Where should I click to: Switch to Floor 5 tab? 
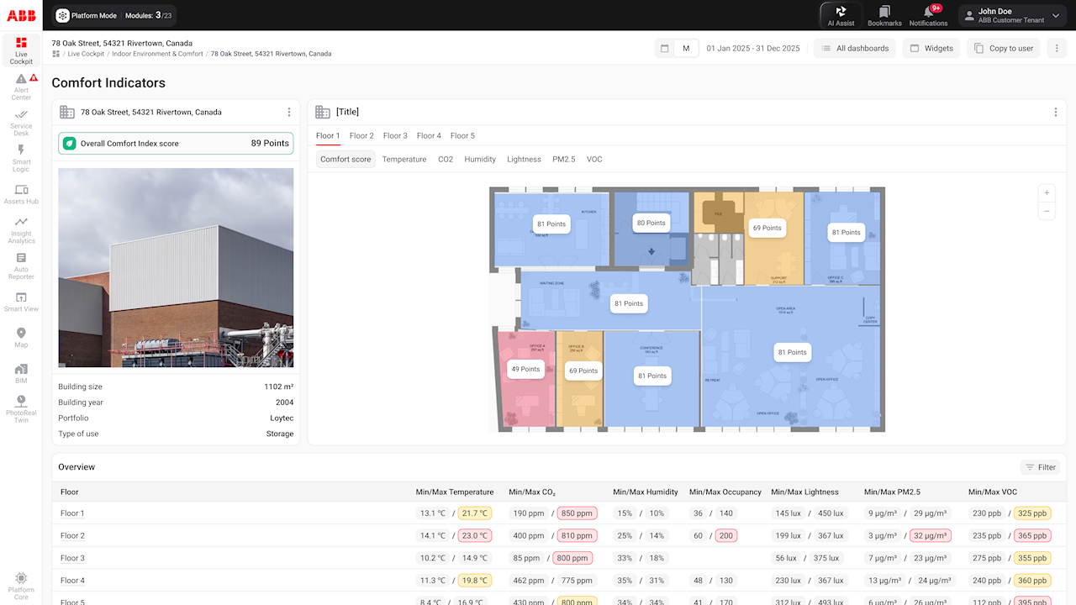pos(462,135)
